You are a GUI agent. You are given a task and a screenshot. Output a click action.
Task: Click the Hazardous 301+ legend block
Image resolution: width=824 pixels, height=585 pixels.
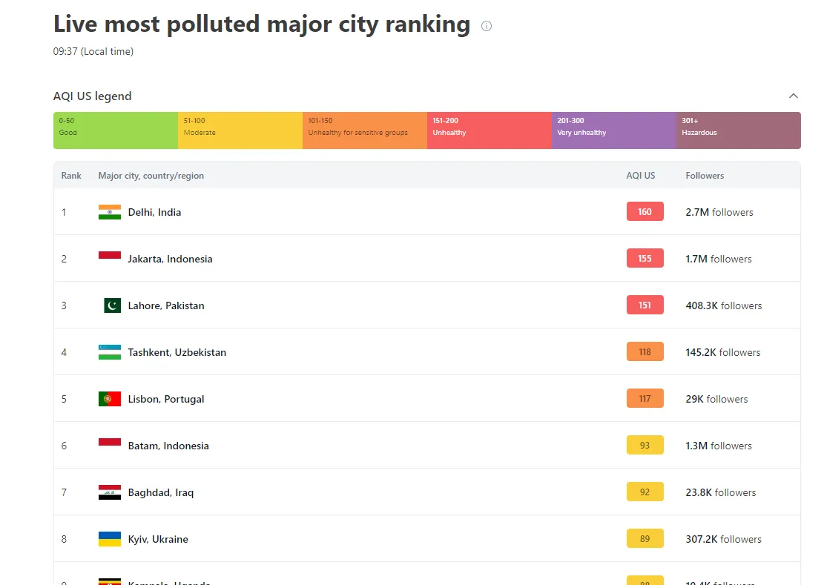click(738, 130)
